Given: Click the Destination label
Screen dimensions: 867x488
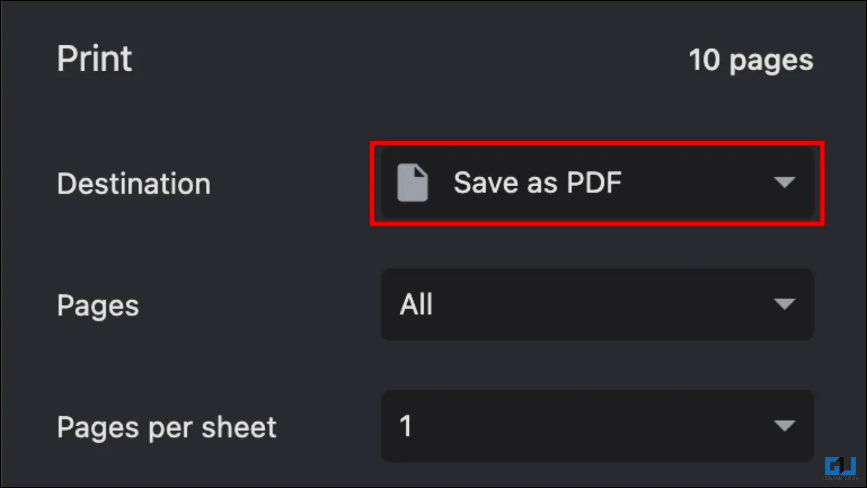Looking at the screenshot, I should [134, 184].
